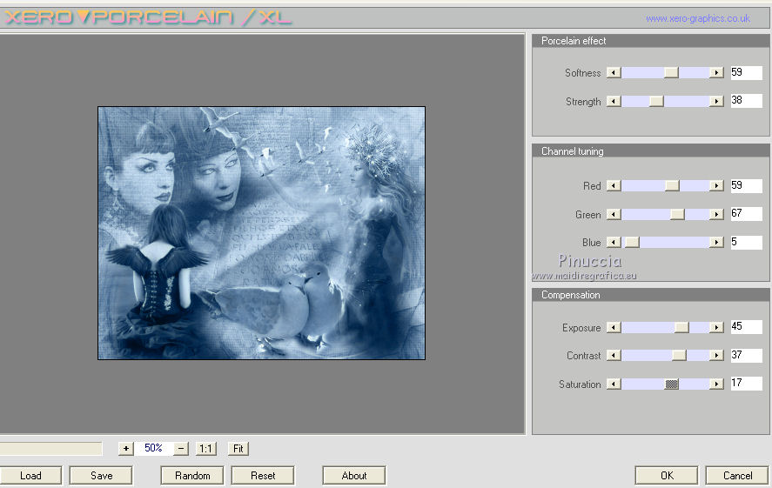Click the left arrow of Strength slider

[614, 101]
